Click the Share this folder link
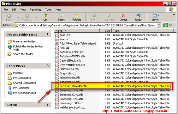178x114 pixels. pos(23,54)
